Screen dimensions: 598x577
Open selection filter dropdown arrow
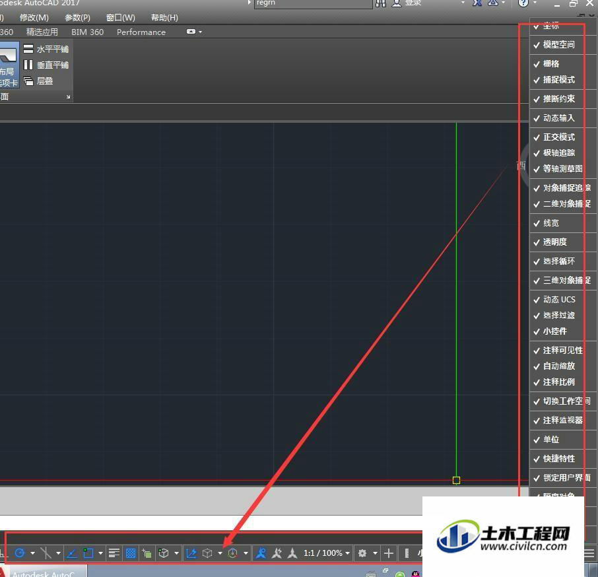(x=220, y=553)
